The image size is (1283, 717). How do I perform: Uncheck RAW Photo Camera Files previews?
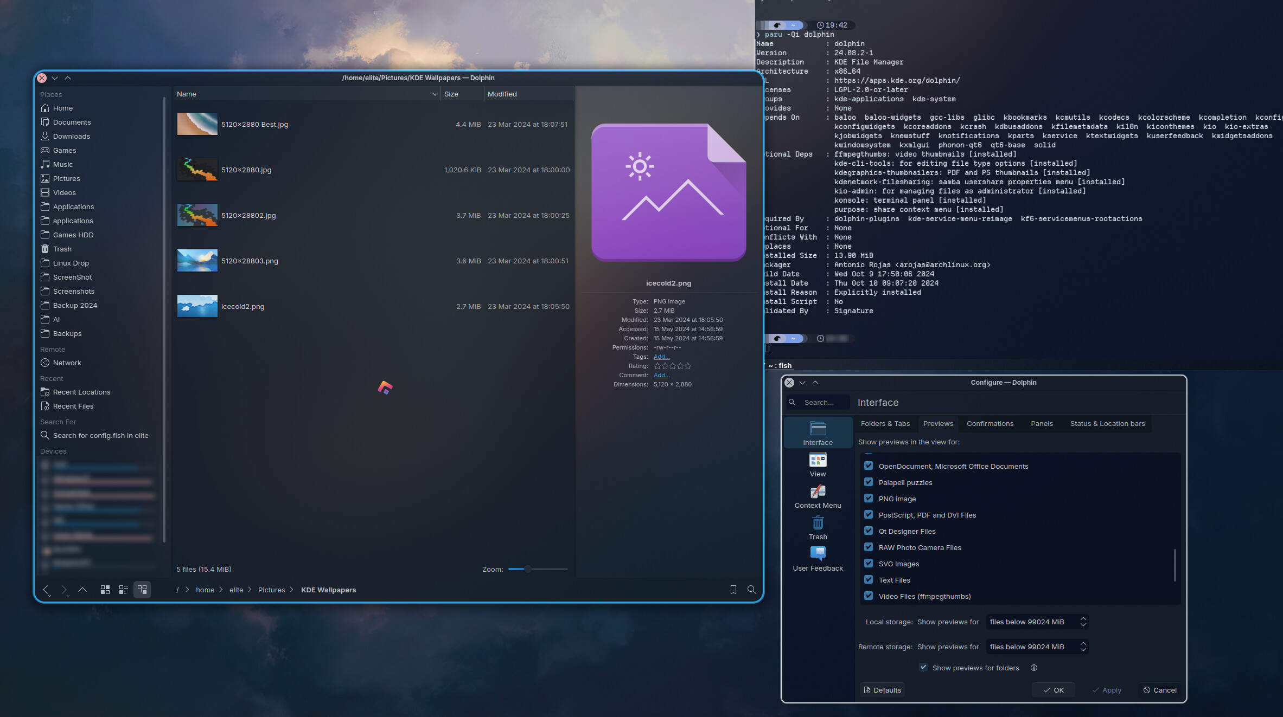[869, 547]
